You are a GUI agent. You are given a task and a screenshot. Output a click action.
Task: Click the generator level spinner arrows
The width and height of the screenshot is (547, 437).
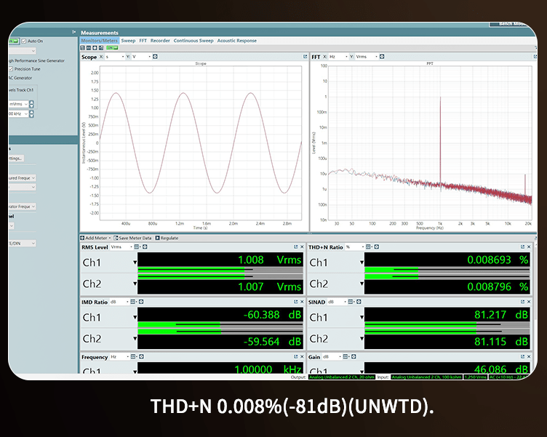coord(33,104)
